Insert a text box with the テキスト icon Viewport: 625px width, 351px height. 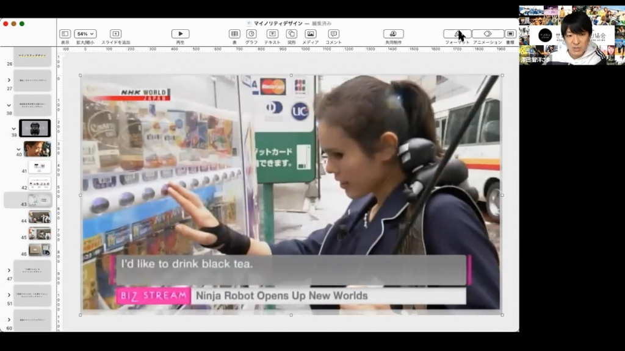[x=272, y=34]
